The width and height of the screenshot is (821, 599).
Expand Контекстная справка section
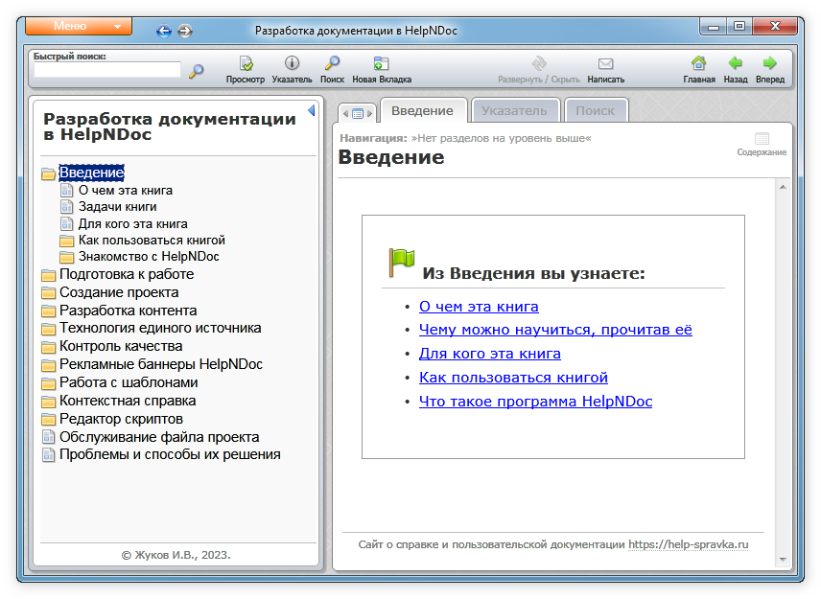click(x=128, y=401)
